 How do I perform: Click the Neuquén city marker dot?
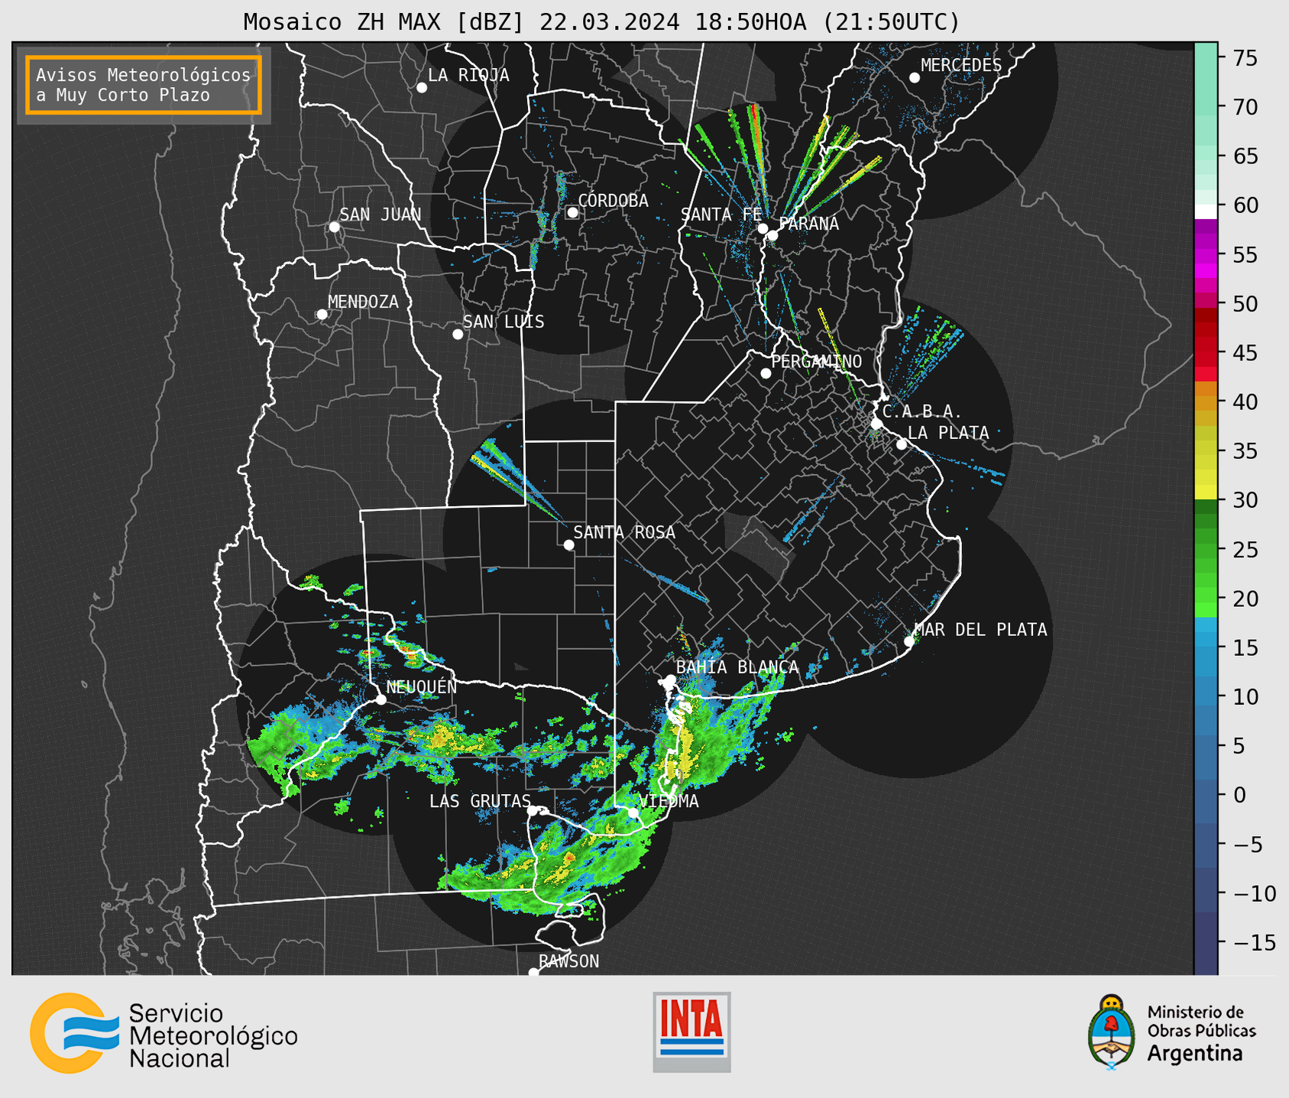click(x=381, y=699)
